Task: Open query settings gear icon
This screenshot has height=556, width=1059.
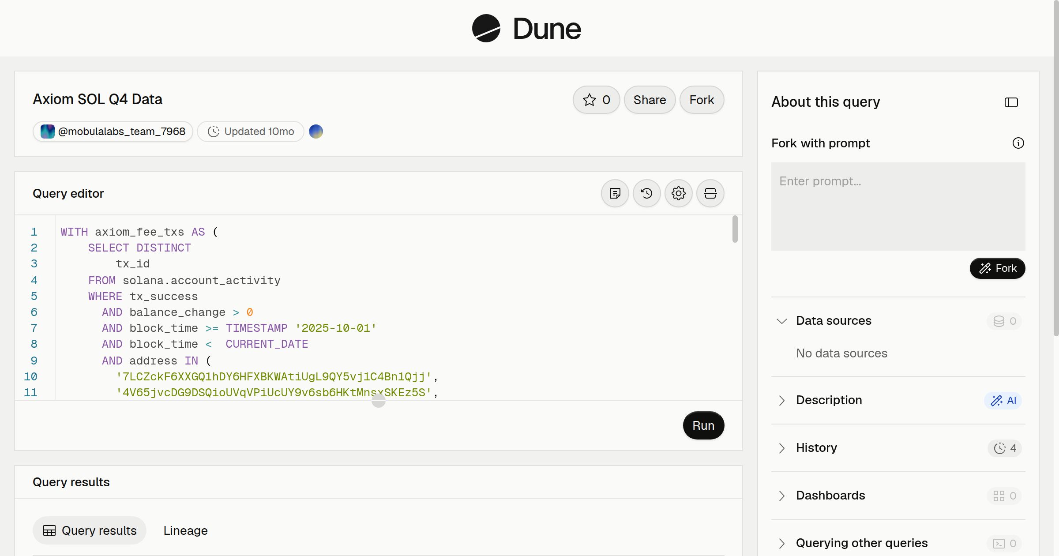Action: [x=678, y=193]
